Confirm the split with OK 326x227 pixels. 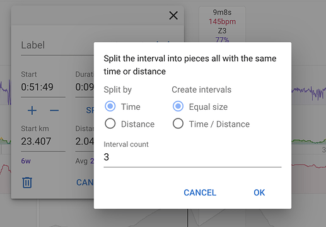click(259, 192)
